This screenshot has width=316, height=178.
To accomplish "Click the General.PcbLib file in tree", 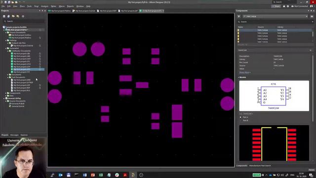I will [x=18, y=103].
